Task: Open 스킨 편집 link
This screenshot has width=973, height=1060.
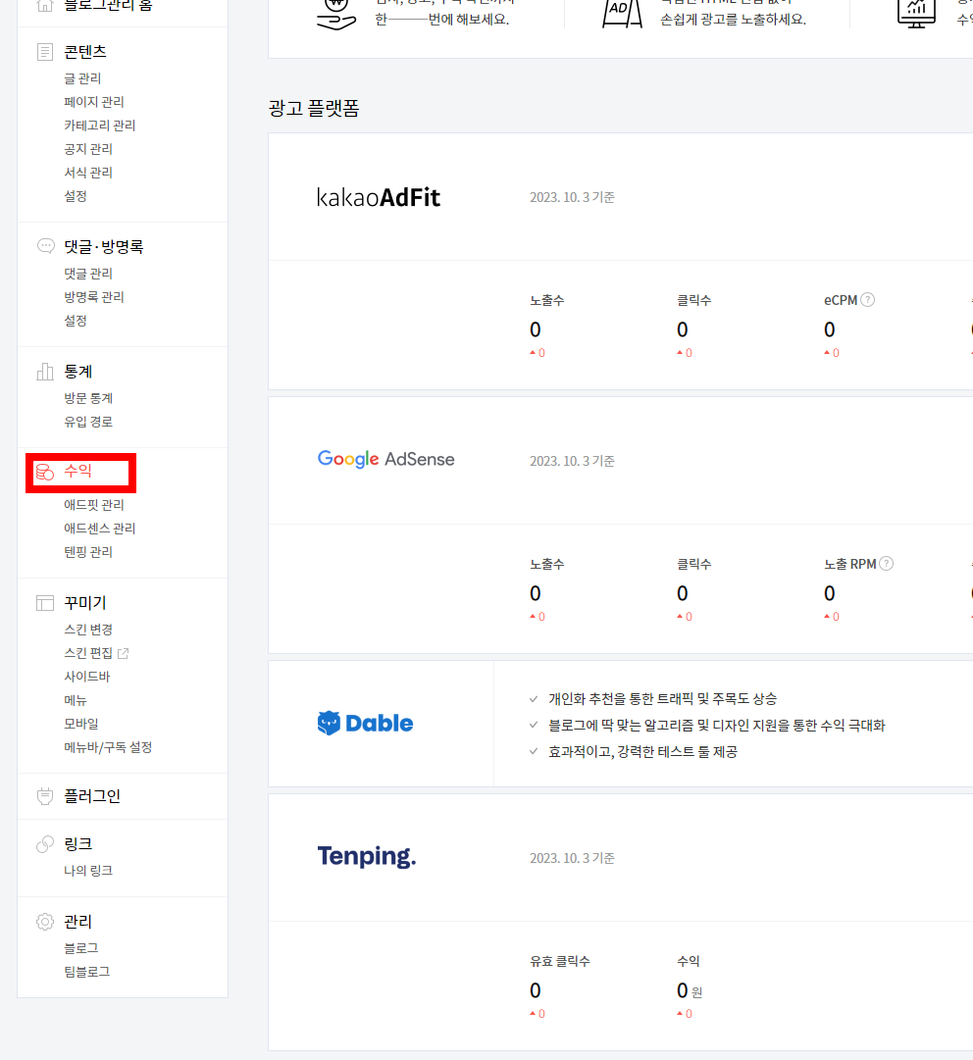Action: [x=88, y=653]
